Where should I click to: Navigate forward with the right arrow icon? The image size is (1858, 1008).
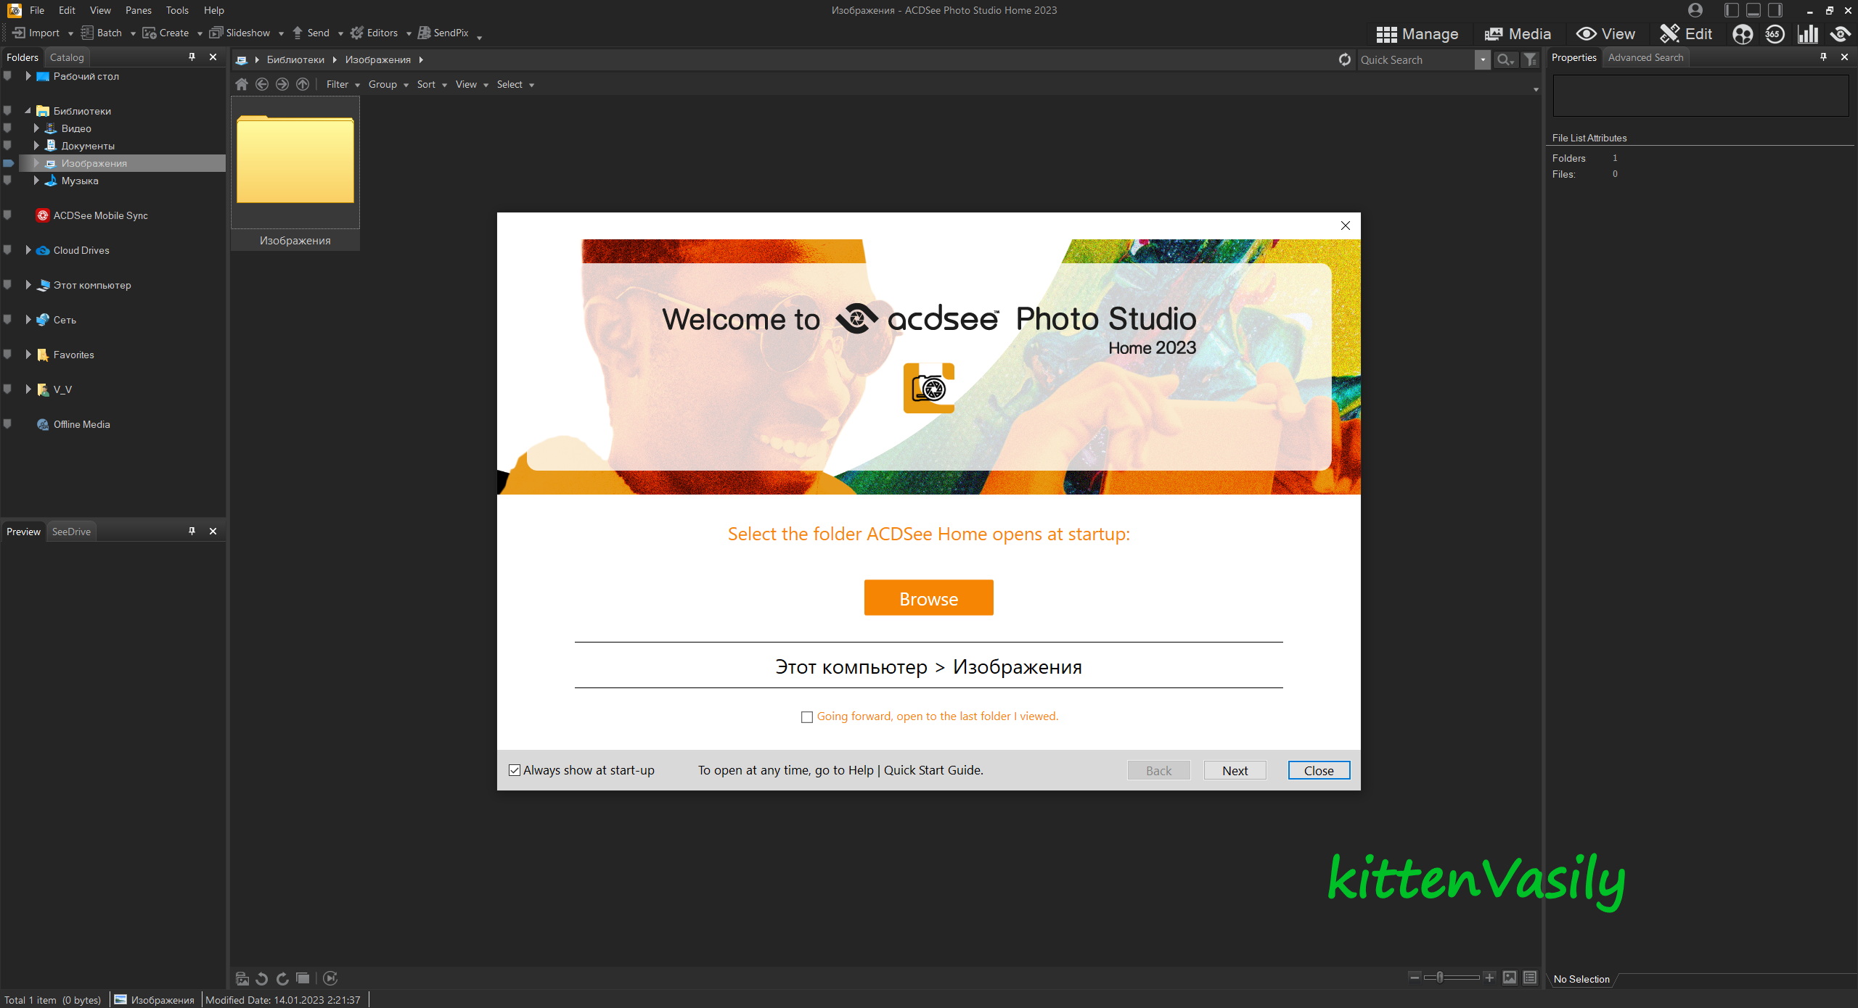point(282,84)
